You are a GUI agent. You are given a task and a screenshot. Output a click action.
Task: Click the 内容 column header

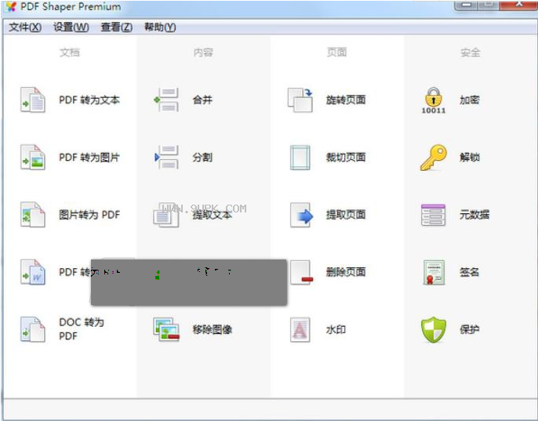click(x=203, y=53)
